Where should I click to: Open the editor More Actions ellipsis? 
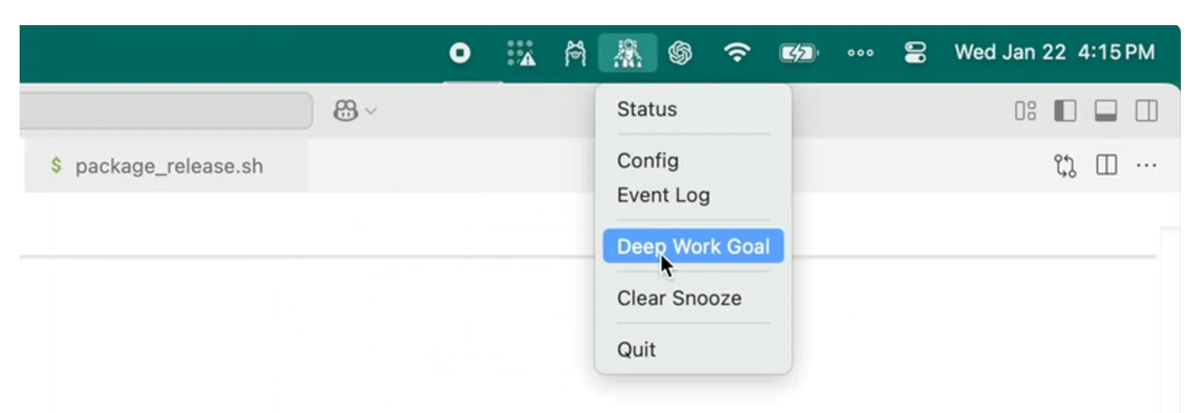pyautogui.click(x=1146, y=166)
